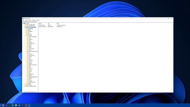This screenshot has height=107, width=190.
Task: Click the string value icon for (Domyślna)
Action: (x=39, y=25)
